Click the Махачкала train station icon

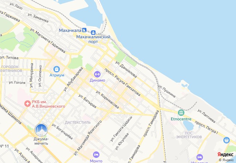click(84, 30)
